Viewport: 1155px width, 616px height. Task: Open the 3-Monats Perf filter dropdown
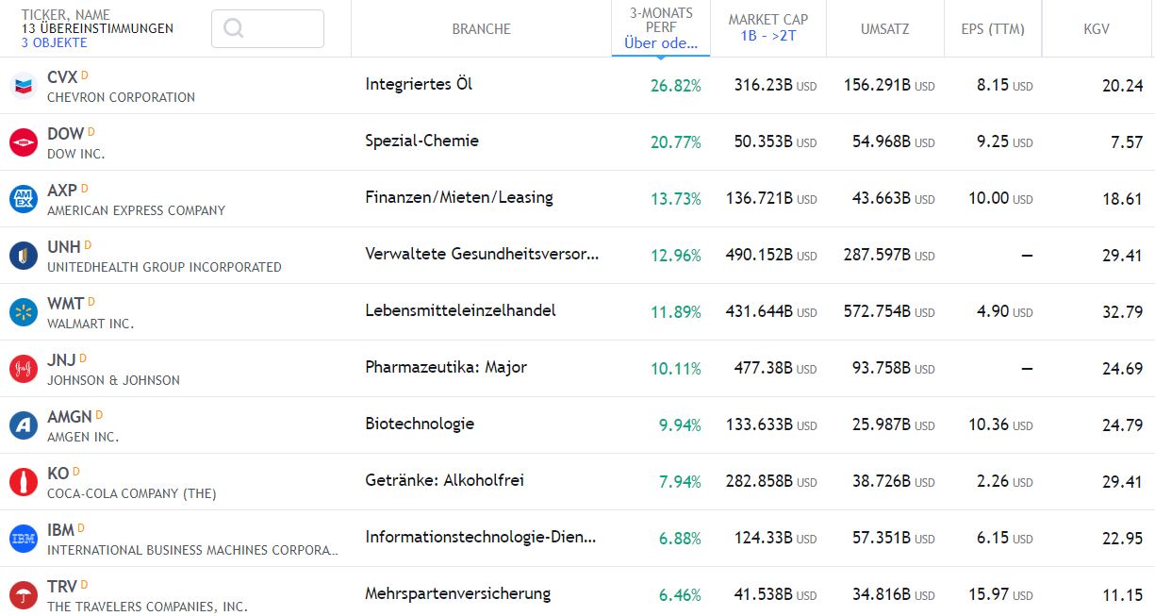coord(660,28)
